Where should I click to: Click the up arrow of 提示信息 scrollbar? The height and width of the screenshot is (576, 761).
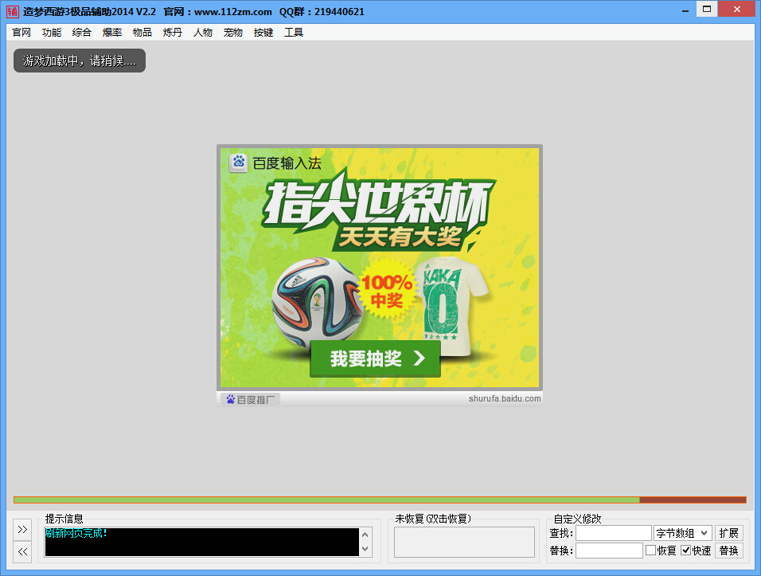point(365,535)
